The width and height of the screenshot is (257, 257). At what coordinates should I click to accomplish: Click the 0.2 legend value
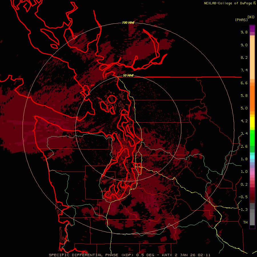[x=244, y=184]
